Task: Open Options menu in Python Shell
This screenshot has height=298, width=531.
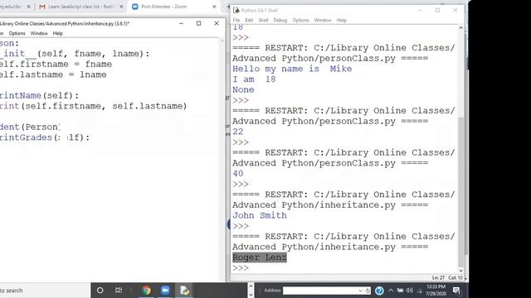Action: click(x=300, y=20)
